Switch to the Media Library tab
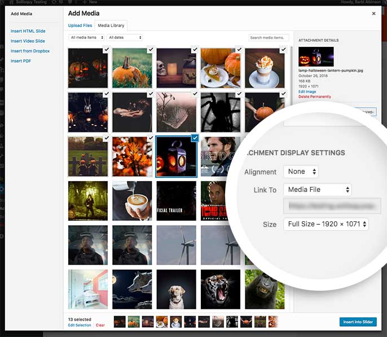Screen dimensions: 387x337 [111, 25]
